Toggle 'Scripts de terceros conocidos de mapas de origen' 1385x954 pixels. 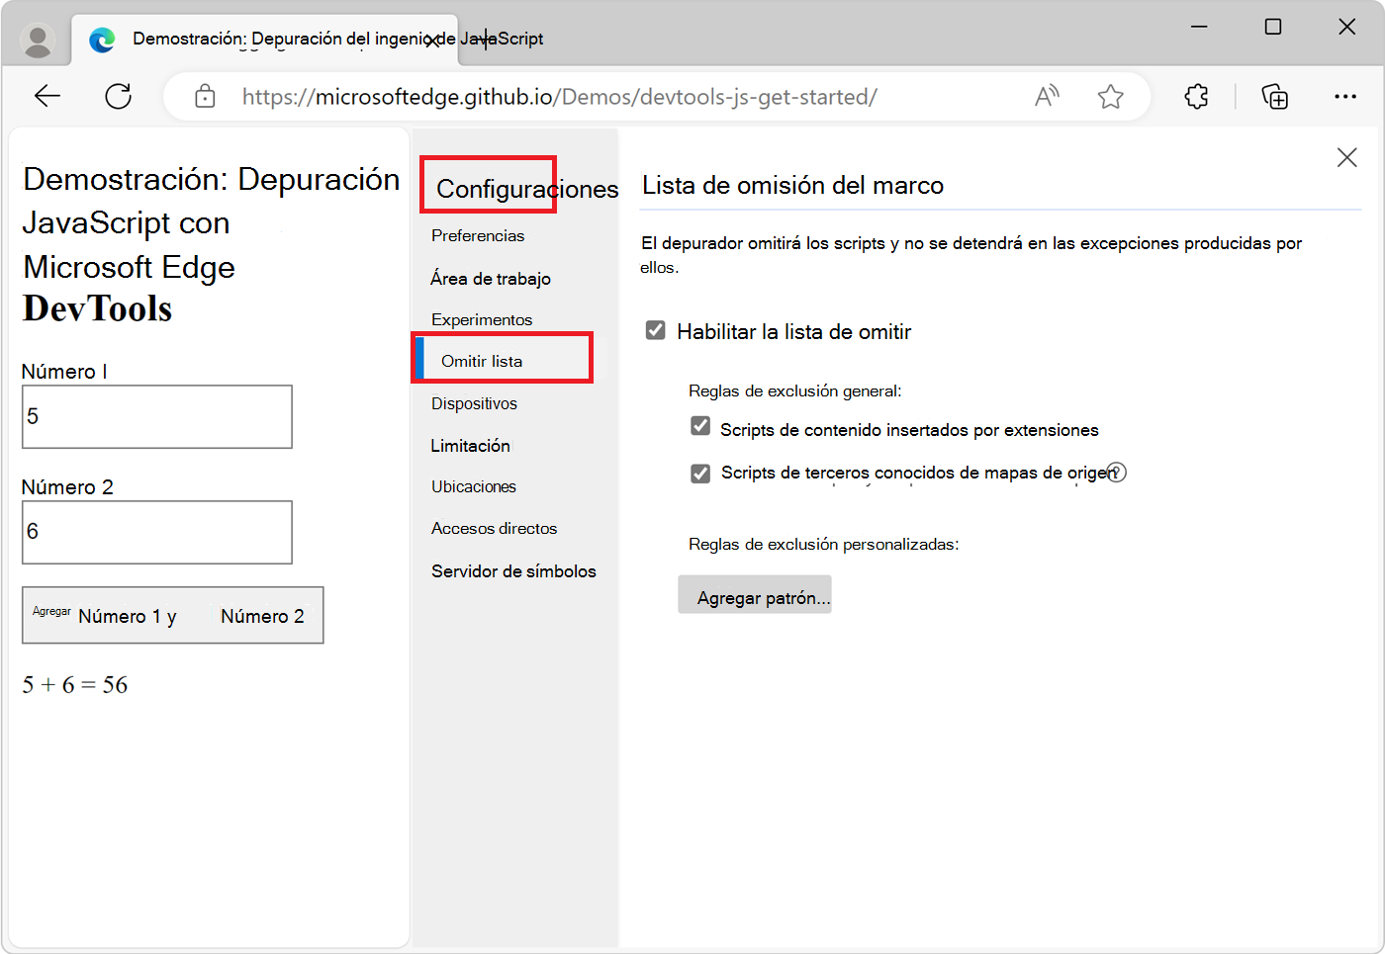pyautogui.click(x=700, y=473)
